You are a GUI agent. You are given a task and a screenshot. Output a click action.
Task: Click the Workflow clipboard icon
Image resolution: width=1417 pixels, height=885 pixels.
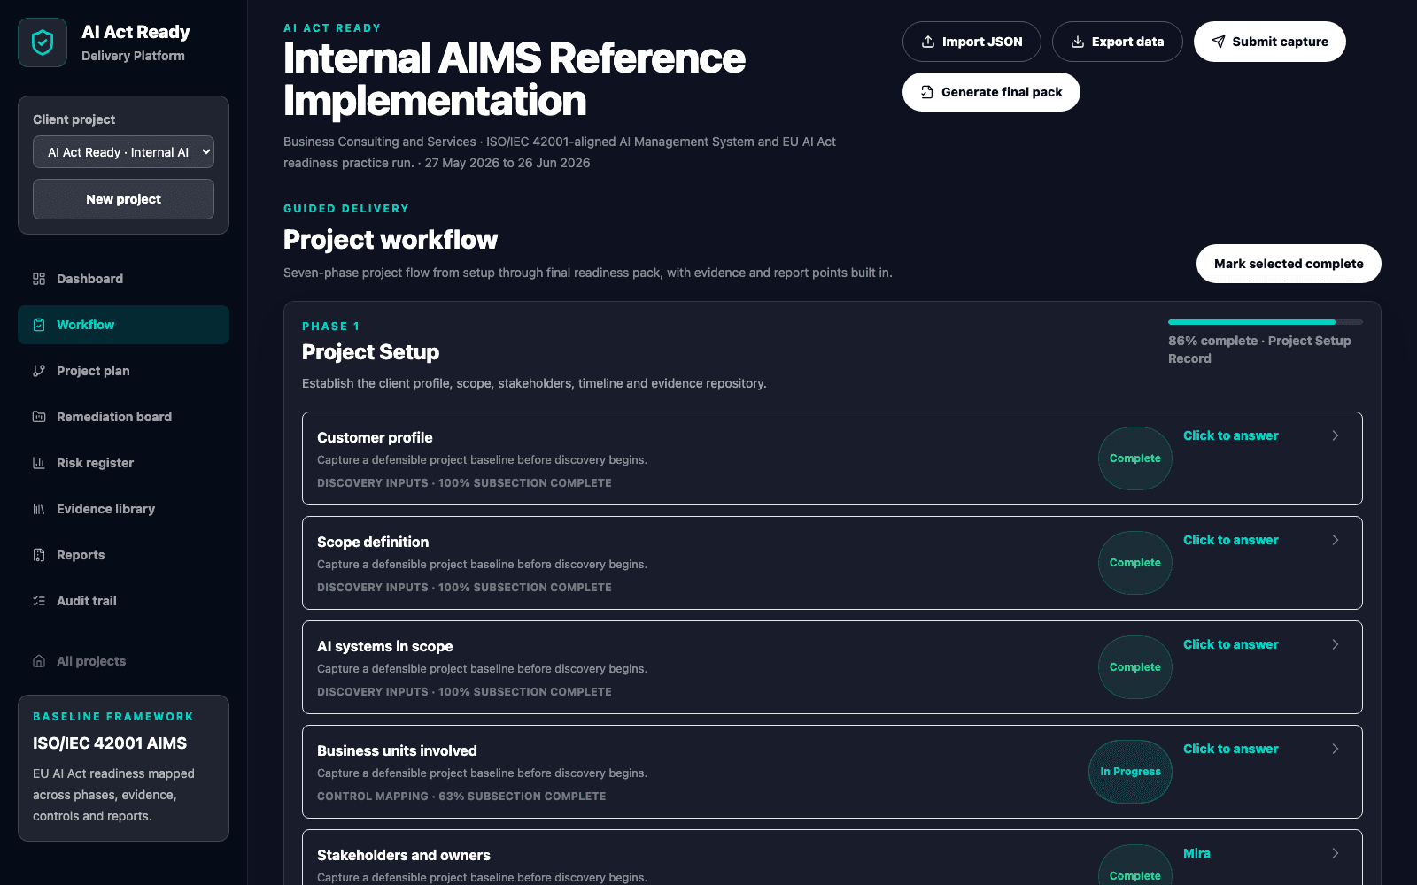click(39, 325)
